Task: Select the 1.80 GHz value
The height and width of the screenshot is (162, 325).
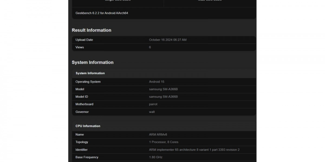Action: pos(156,157)
